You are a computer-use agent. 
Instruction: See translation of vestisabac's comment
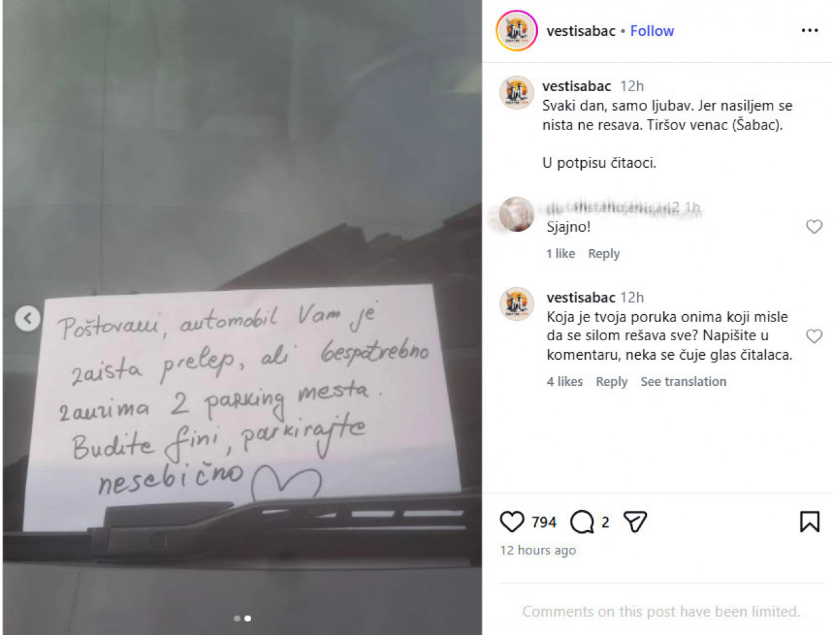point(683,381)
